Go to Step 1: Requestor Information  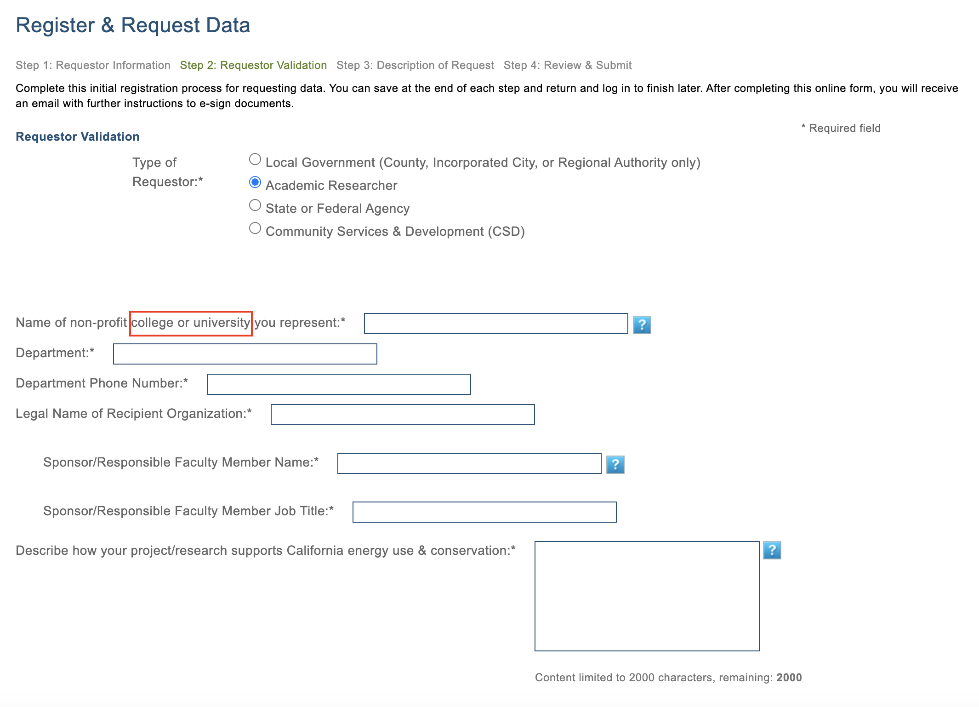[93, 65]
